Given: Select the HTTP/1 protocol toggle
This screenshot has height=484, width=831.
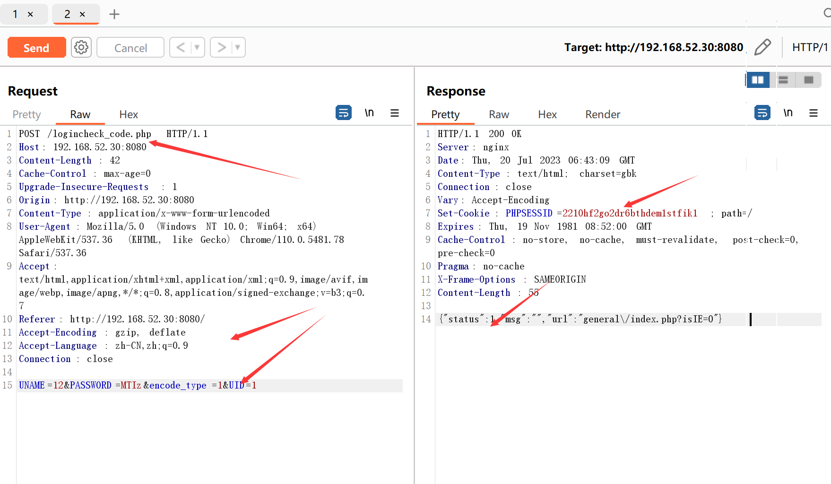Looking at the screenshot, I should [810, 47].
